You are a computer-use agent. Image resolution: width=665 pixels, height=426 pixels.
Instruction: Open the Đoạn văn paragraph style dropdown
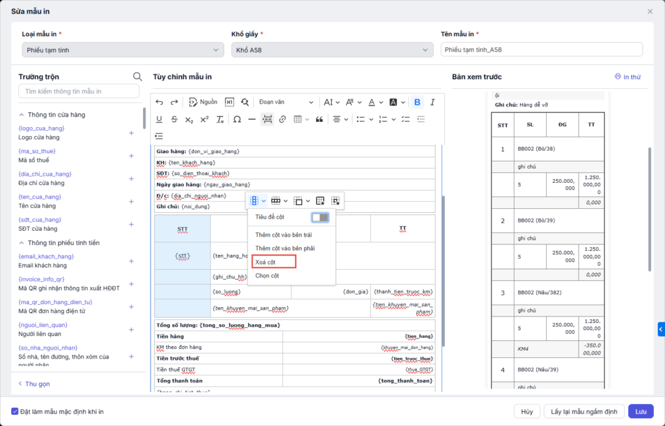click(286, 102)
